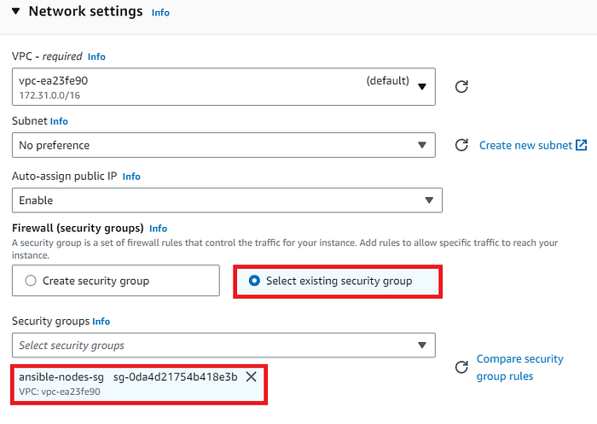
Task: Collapse the Network settings section
Action: click(14, 12)
